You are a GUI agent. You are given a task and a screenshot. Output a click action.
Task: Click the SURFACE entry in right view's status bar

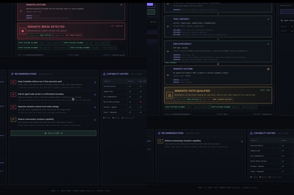(250, 188)
